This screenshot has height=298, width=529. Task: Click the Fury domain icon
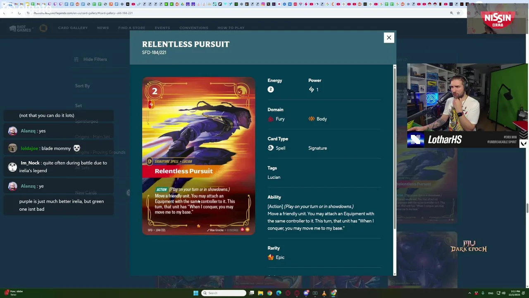click(x=271, y=119)
